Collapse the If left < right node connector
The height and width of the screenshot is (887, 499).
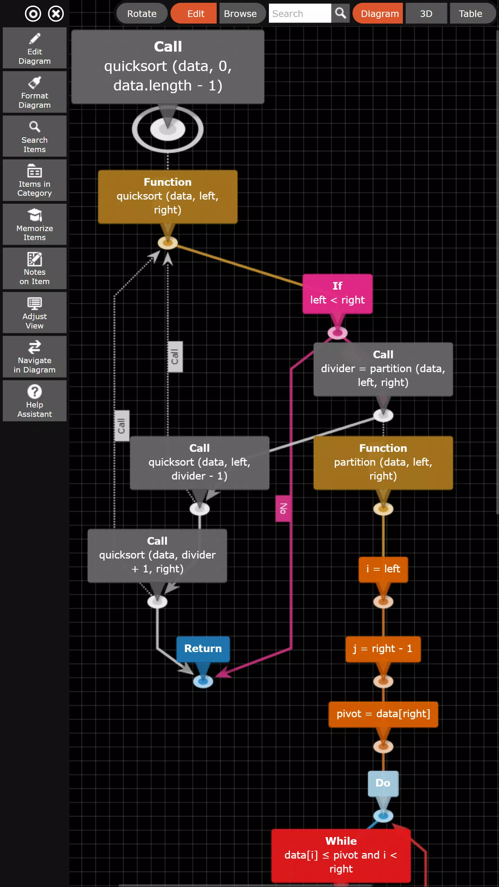[338, 333]
